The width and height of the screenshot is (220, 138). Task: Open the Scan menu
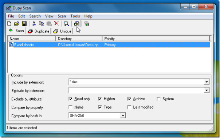pos(62,16)
